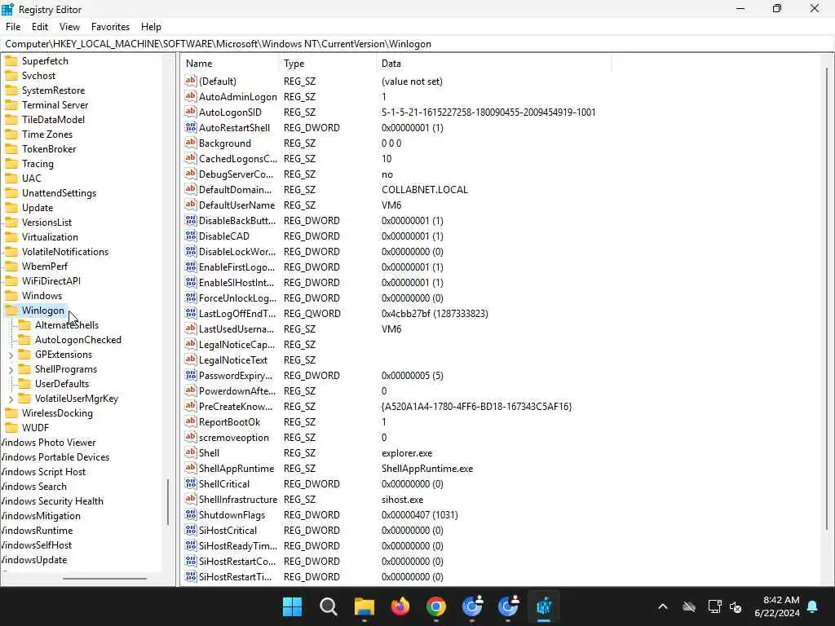Select the WirelessDocking key

coord(57,413)
